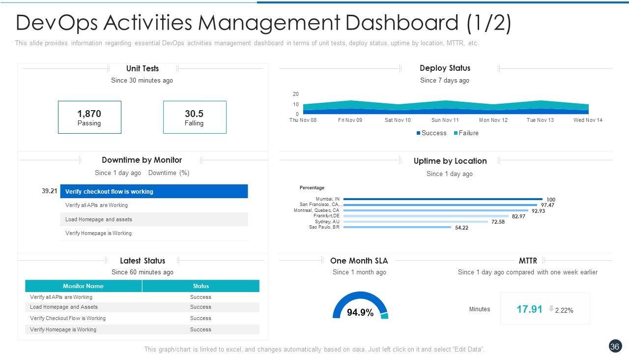The width and height of the screenshot is (629, 354).
Task: Click the Monitor Name column header
Action: [x=84, y=286]
